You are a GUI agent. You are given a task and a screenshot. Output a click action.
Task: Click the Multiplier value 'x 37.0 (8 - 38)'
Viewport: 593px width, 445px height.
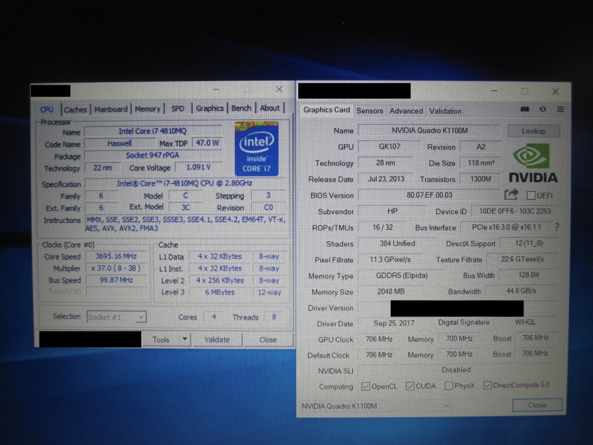(x=116, y=268)
